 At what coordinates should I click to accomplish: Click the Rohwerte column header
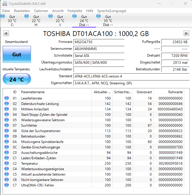tap(169, 92)
